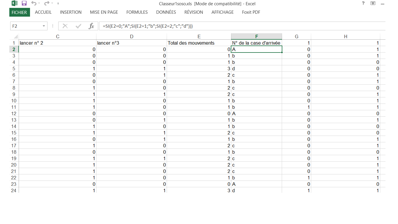Screen dimensions: 398x224
Task: Click the Undo arrow icon
Action: click(34, 3)
